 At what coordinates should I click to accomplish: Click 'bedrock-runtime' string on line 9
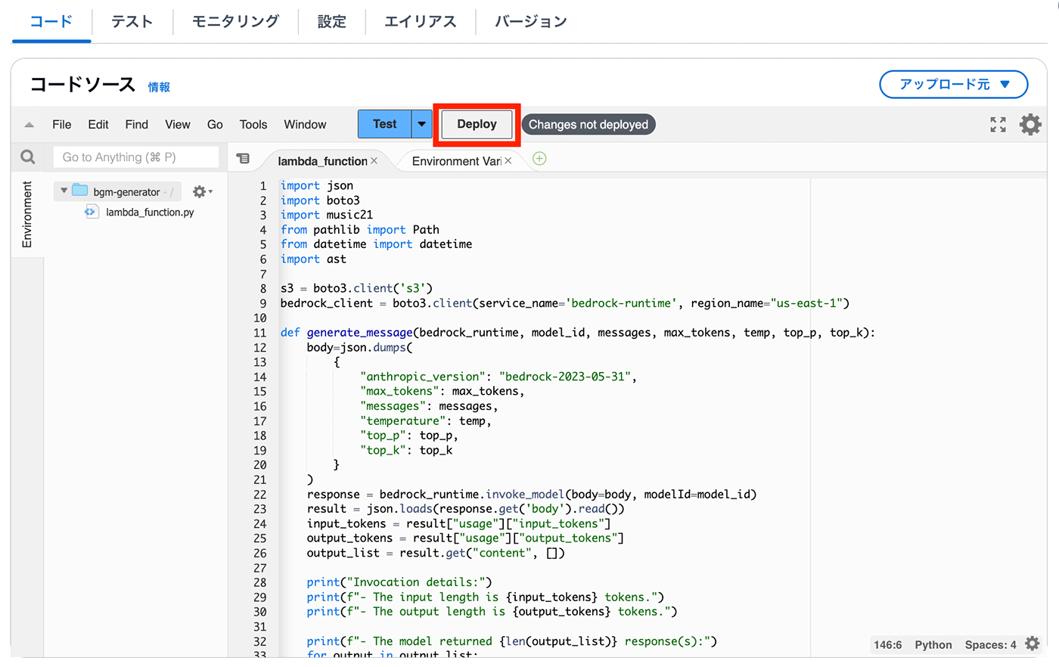coord(621,303)
